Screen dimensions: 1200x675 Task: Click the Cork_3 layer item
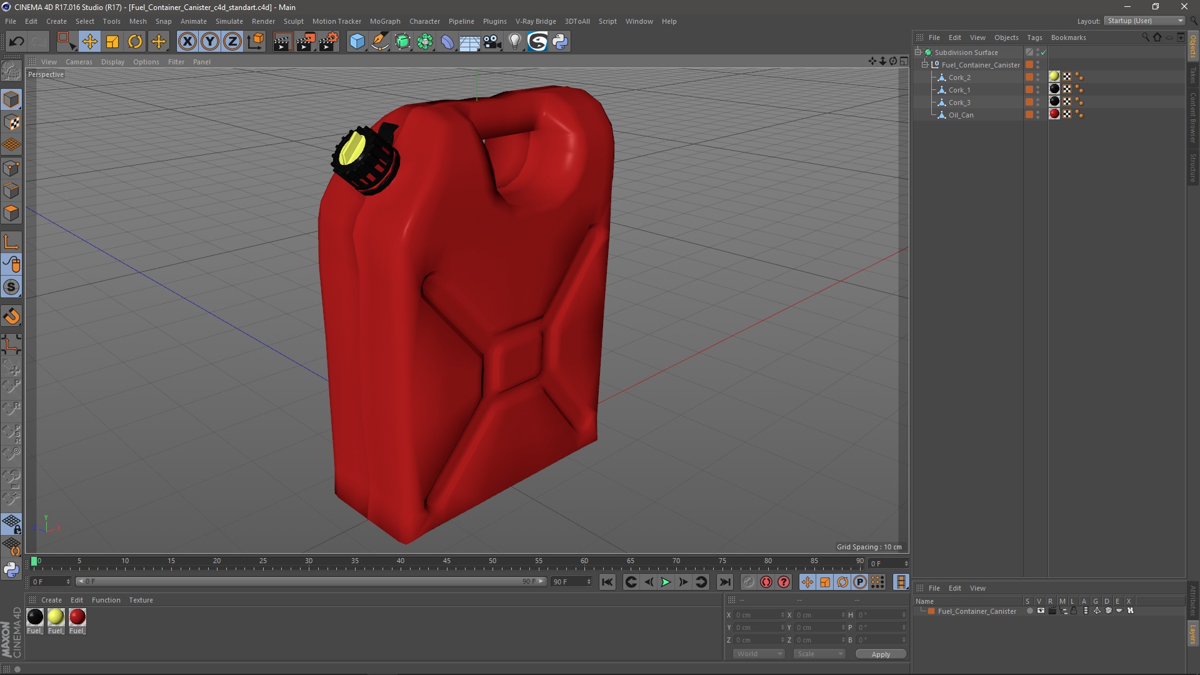(959, 101)
